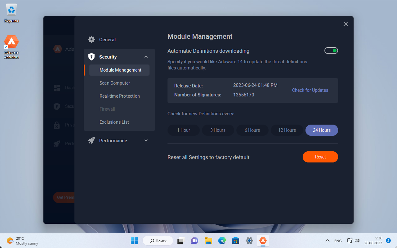397x248 pixels.
Task: Open Real-time Protection settings page
Action: coord(120,96)
